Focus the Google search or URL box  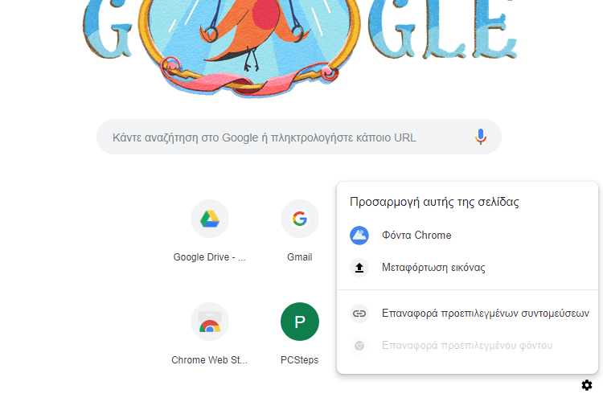299,137
